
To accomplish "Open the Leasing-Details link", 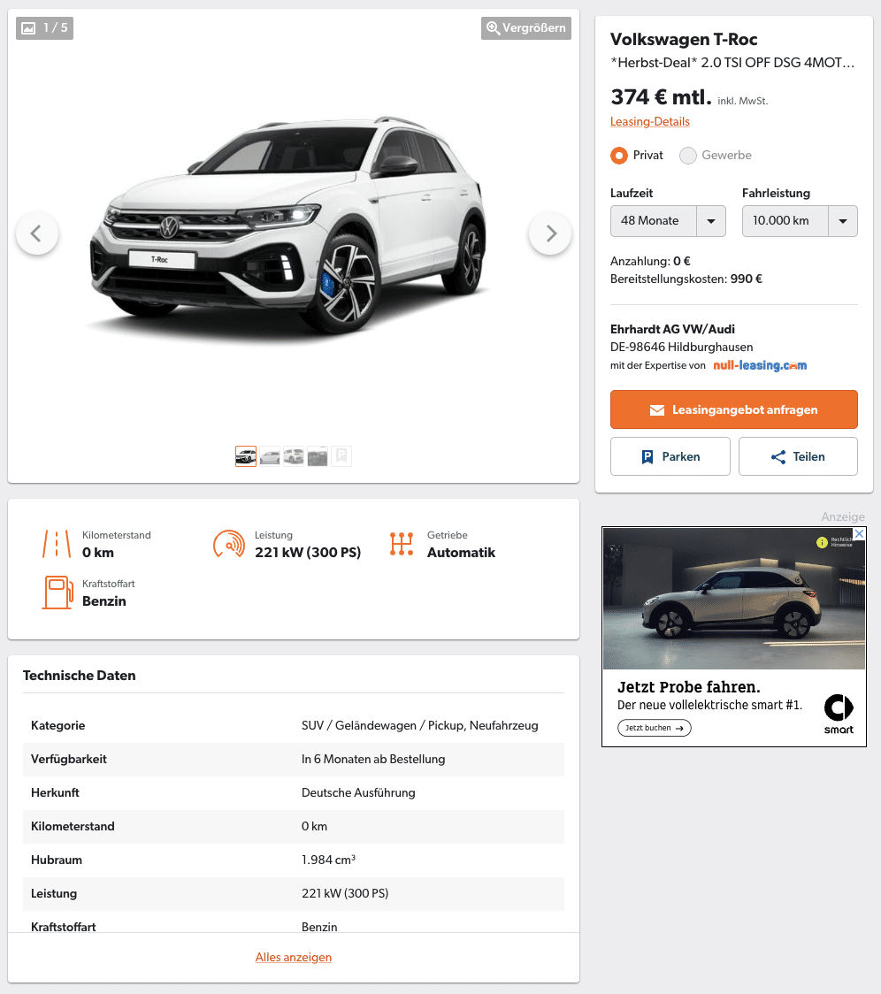I will [649, 122].
